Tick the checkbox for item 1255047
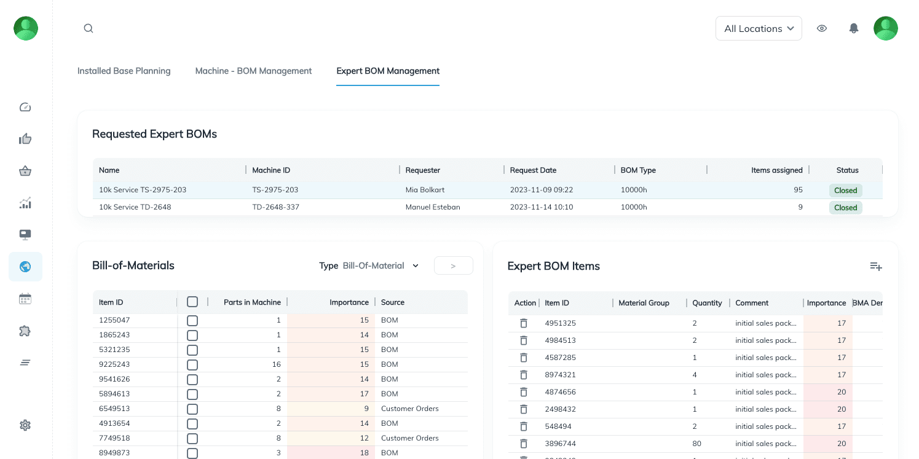Image resolution: width=919 pixels, height=459 pixels. click(192, 320)
